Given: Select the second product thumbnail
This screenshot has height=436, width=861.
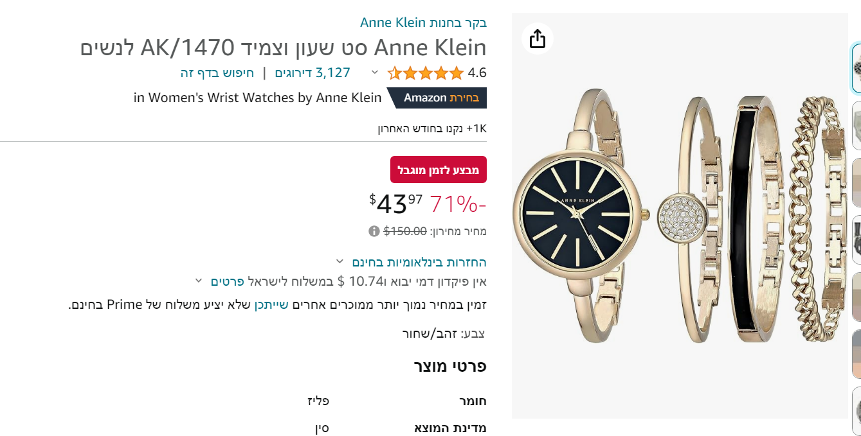Looking at the screenshot, I should (x=856, y=128).
